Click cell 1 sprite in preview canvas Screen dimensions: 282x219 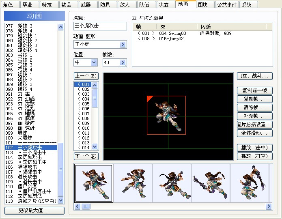point(166,115)
